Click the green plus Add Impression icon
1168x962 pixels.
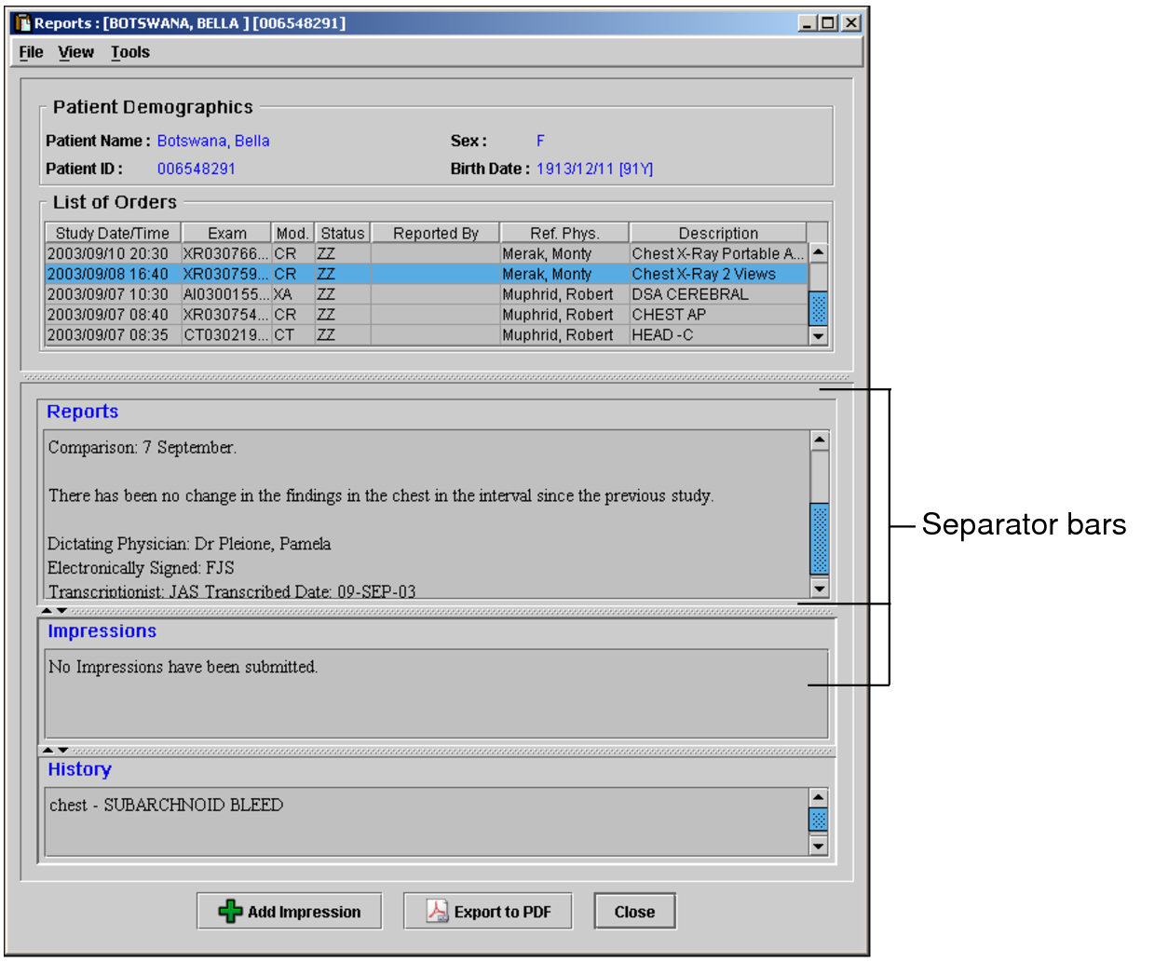(x=230, y=912)
